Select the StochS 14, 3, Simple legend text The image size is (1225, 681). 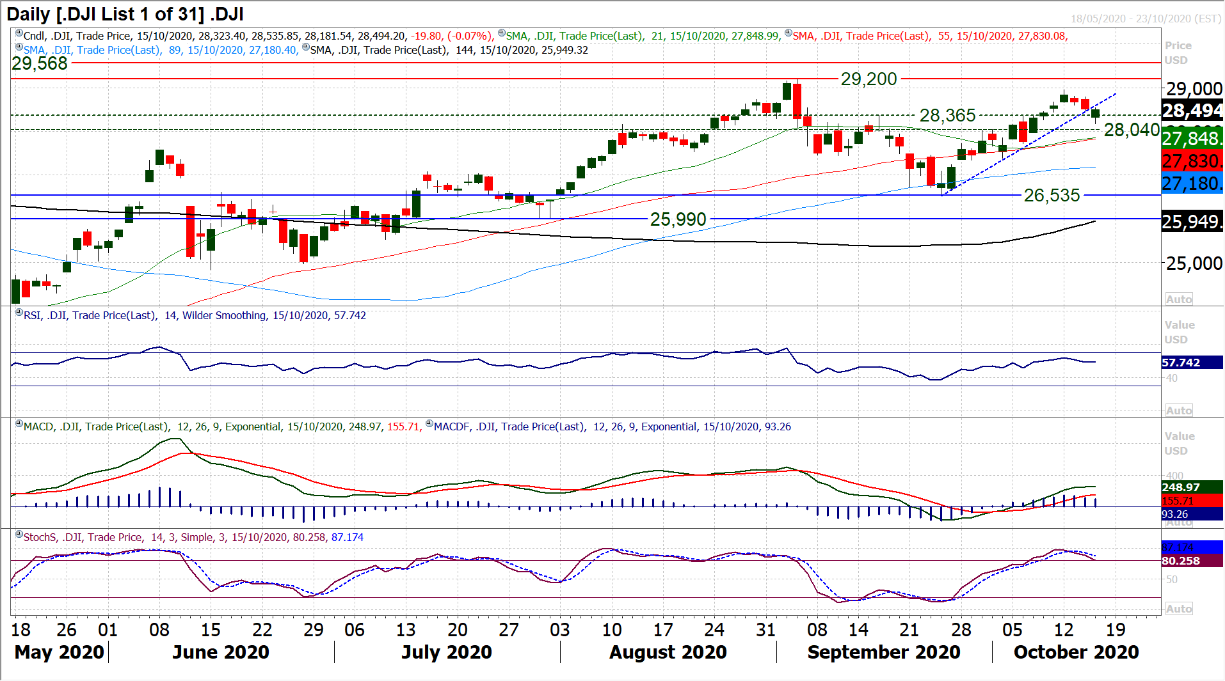click(x=193, y=537)
